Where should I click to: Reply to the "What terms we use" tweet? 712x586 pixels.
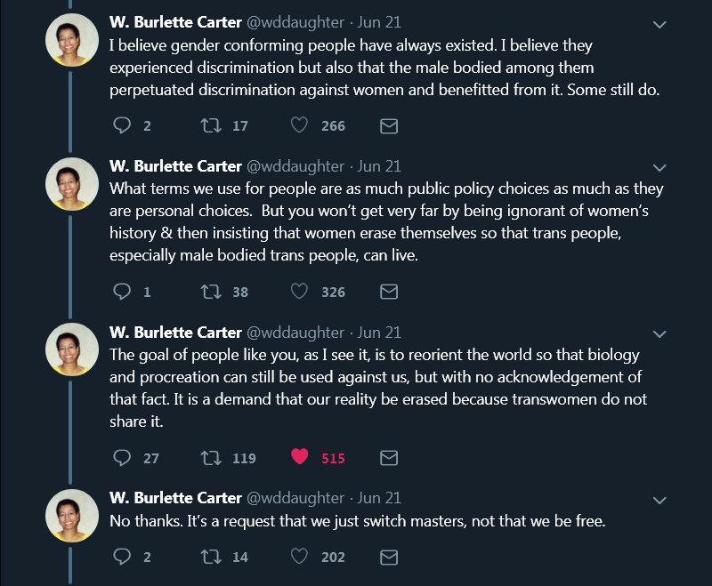123,292
